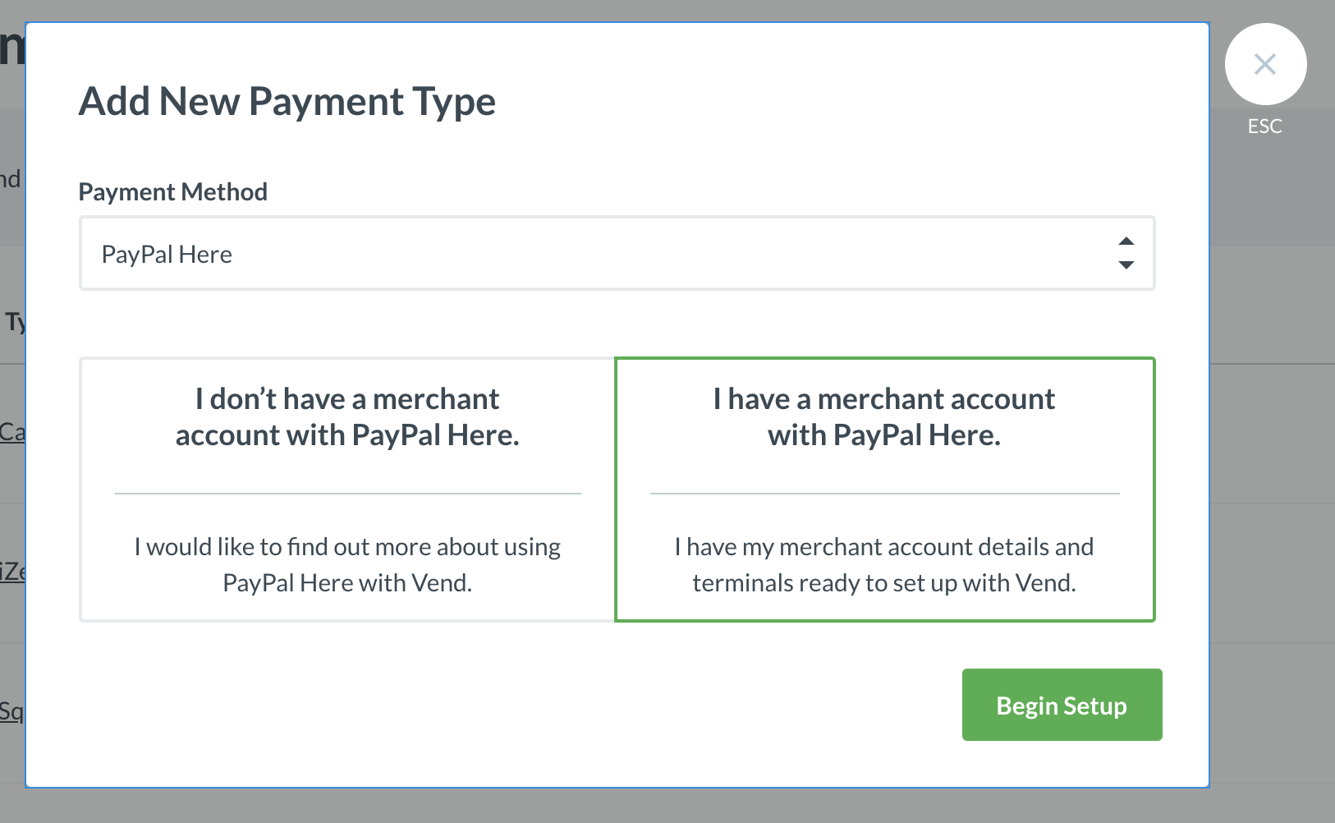Viewport: 1335px width, 823px height.
Task: Close the dialog with the X icon
Action: 1264,64
